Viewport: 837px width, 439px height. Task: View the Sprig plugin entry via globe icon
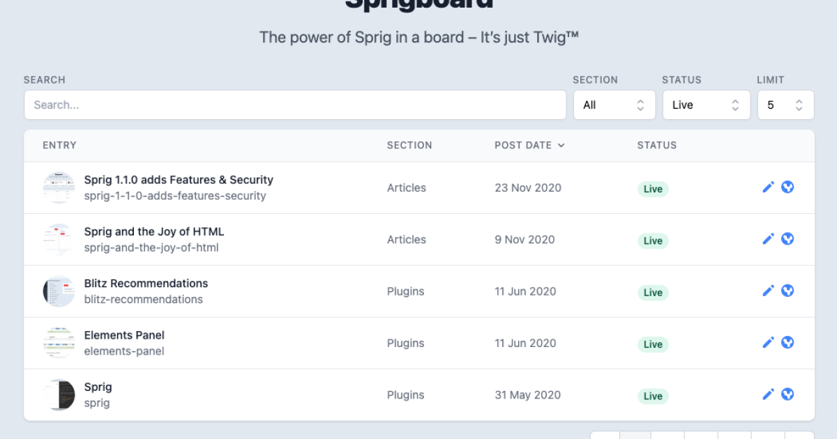pyautogui.click(x=787, y=394)
